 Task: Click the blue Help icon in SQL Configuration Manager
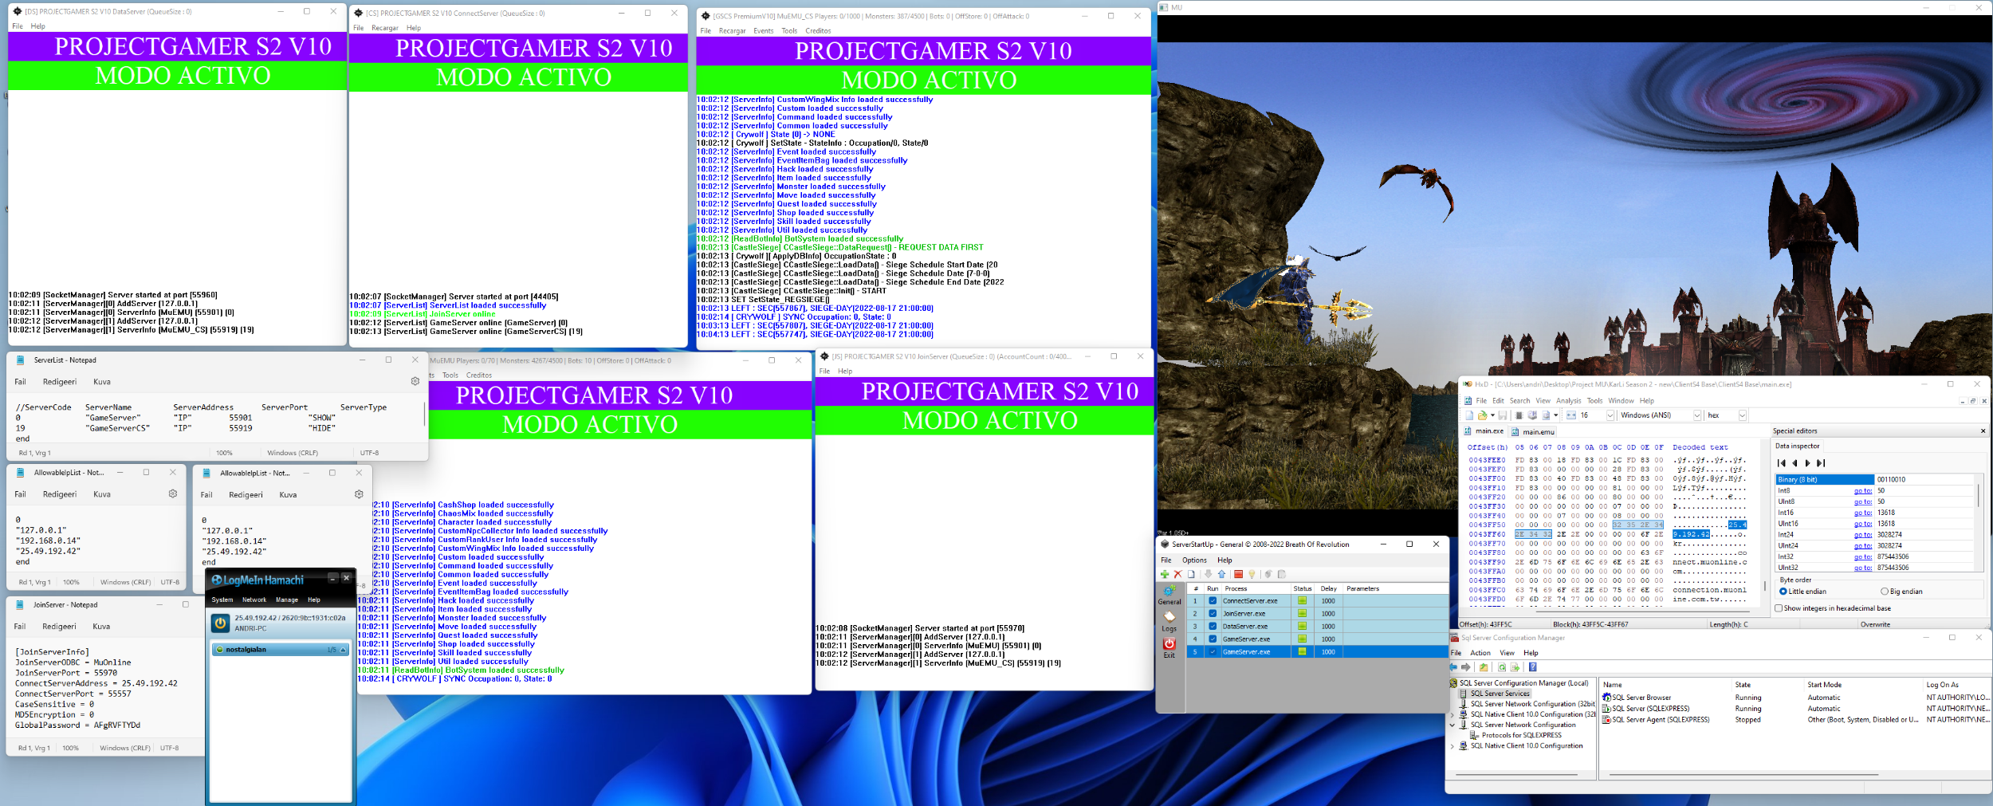(x=1533, y=667)
